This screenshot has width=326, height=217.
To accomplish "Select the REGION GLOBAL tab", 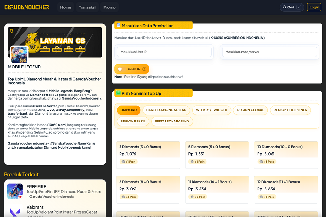I will pos(250,110).
